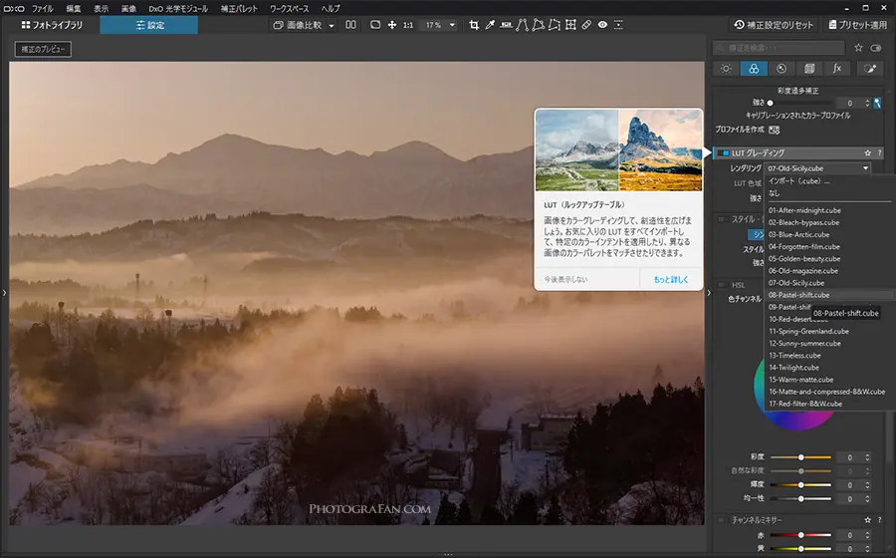Toggle the チャンネルミキサー palette switch

pos(723,520)
